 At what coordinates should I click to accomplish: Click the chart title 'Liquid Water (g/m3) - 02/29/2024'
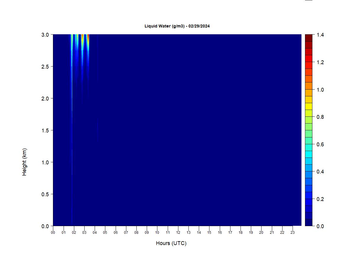coord(177,26)
